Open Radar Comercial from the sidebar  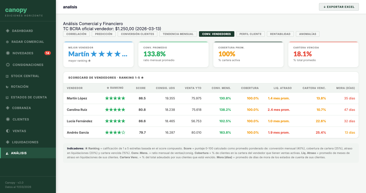(28, 42)
